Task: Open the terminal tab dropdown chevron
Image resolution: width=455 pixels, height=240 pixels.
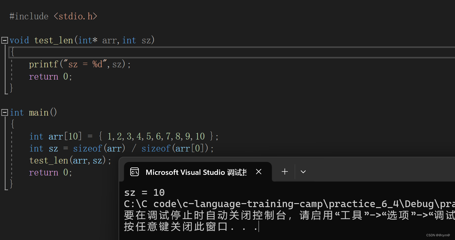Action: (303, 172)
